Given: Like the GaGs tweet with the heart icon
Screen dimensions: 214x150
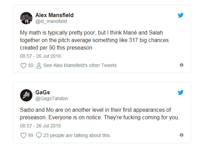Looking at the screenshot, I should pyautogui.click(x=24, y=135).
